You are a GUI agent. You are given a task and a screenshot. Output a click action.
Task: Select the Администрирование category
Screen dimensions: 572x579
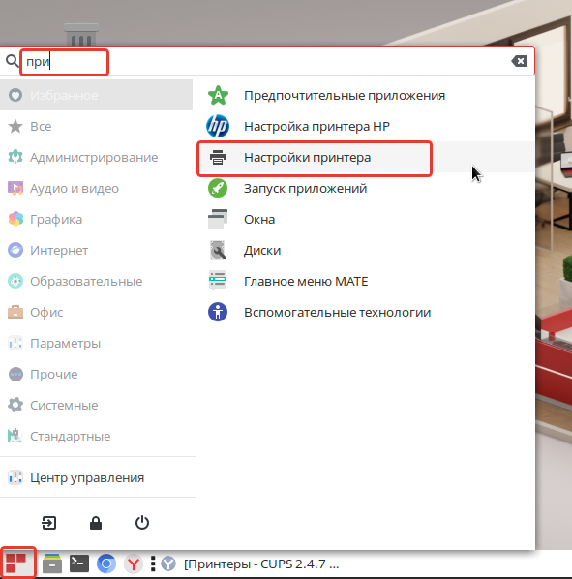[x=97, y=157]
